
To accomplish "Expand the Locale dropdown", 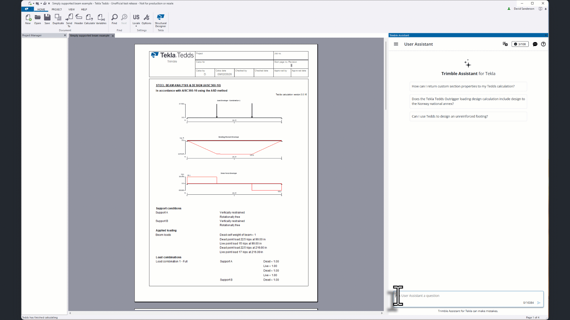I will coord(136,26).
